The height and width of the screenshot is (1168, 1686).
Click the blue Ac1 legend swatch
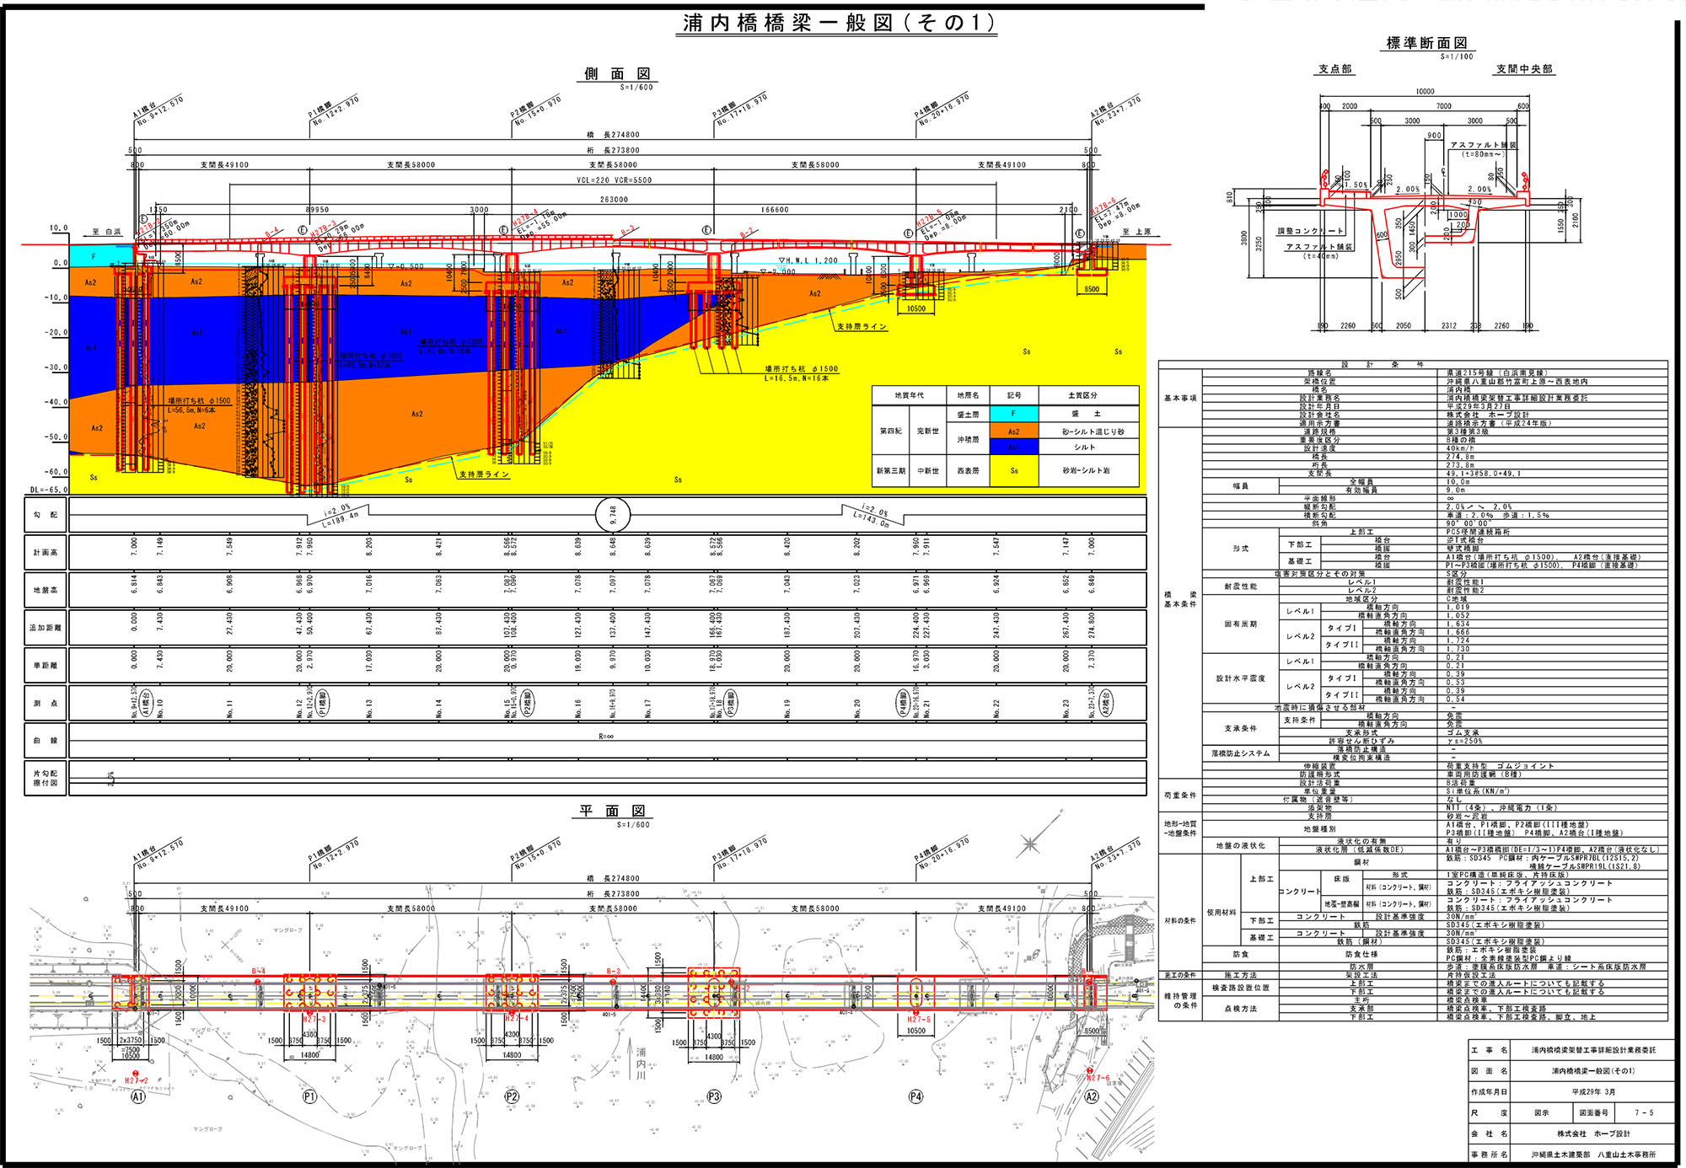(1013, 447)
